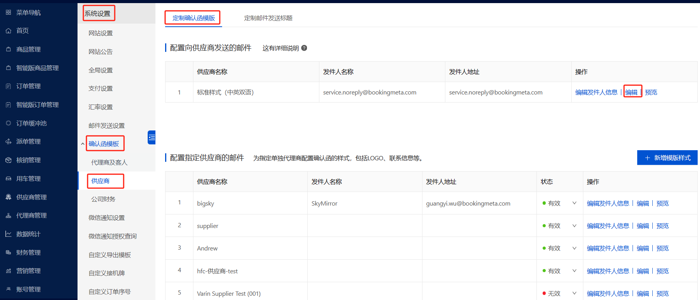The height and width of the screenshot is (300, 700).
Task: Select 供应商 submenu item
Action: pos(100,181)
